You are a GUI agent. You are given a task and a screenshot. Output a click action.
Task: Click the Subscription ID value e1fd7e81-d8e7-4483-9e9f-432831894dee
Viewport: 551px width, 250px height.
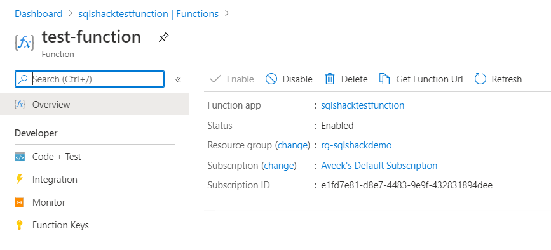click(407, 185)
